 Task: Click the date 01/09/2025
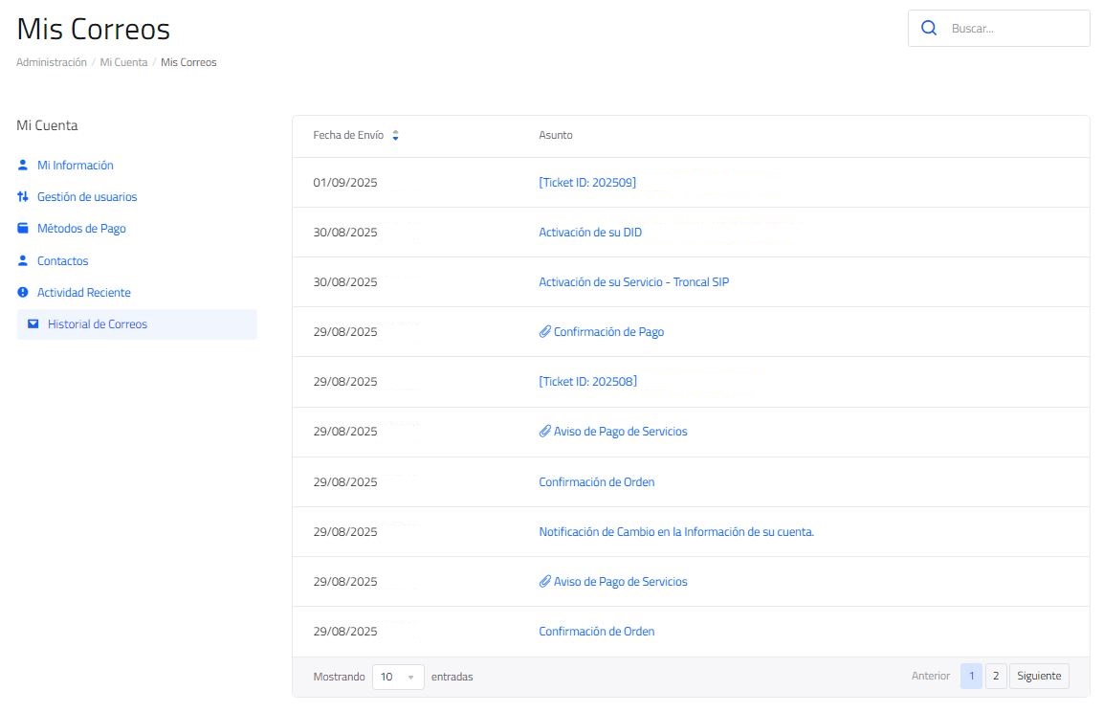[345, 182]
